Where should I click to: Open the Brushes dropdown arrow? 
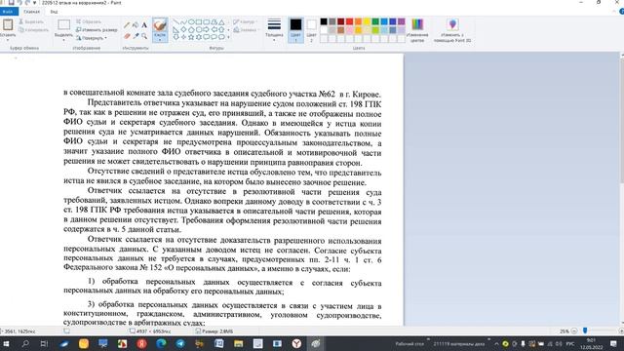point(160,40)
